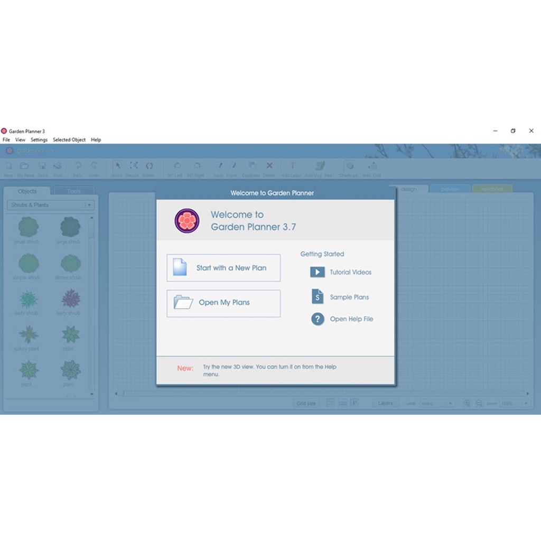Click the zoom in magnifier icon
The height and width of the screenshot is (541, 541).
tap(467, 403)
